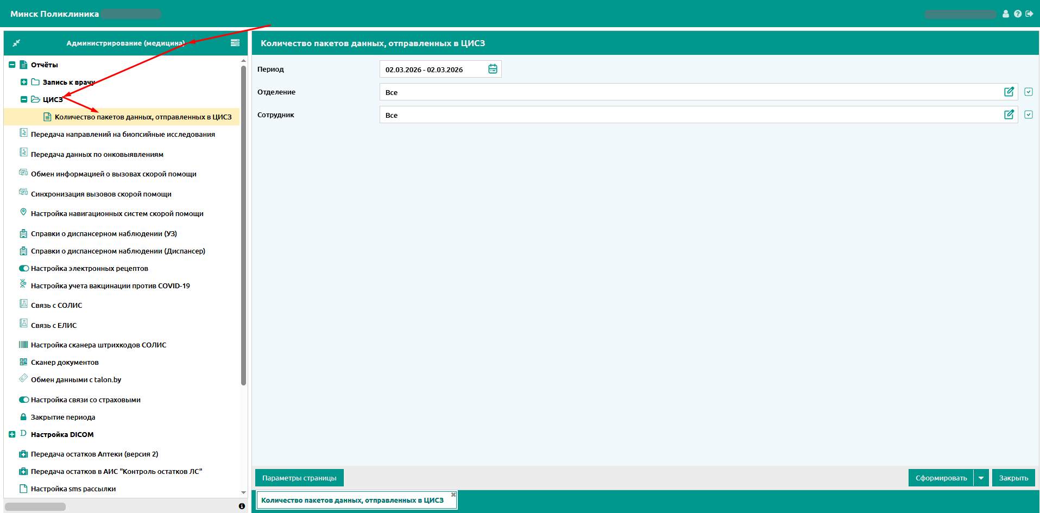Click the Закрыть button
This screenshot has height=513, width=1040.
[x=1013, y=478]
